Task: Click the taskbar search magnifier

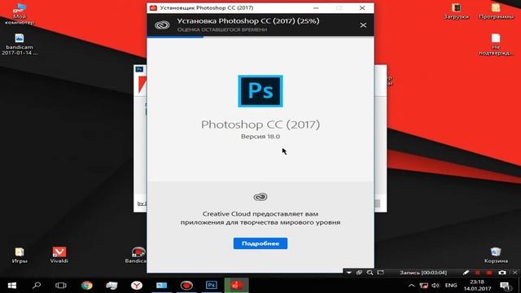Action: (x=37, y=286)
